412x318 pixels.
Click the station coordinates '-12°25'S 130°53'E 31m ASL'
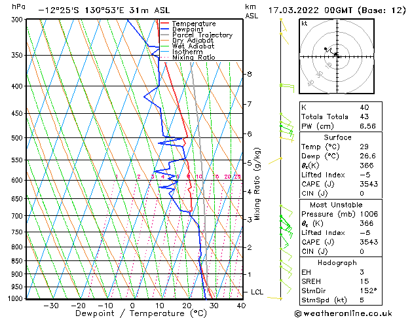click(x=104, y=10)
